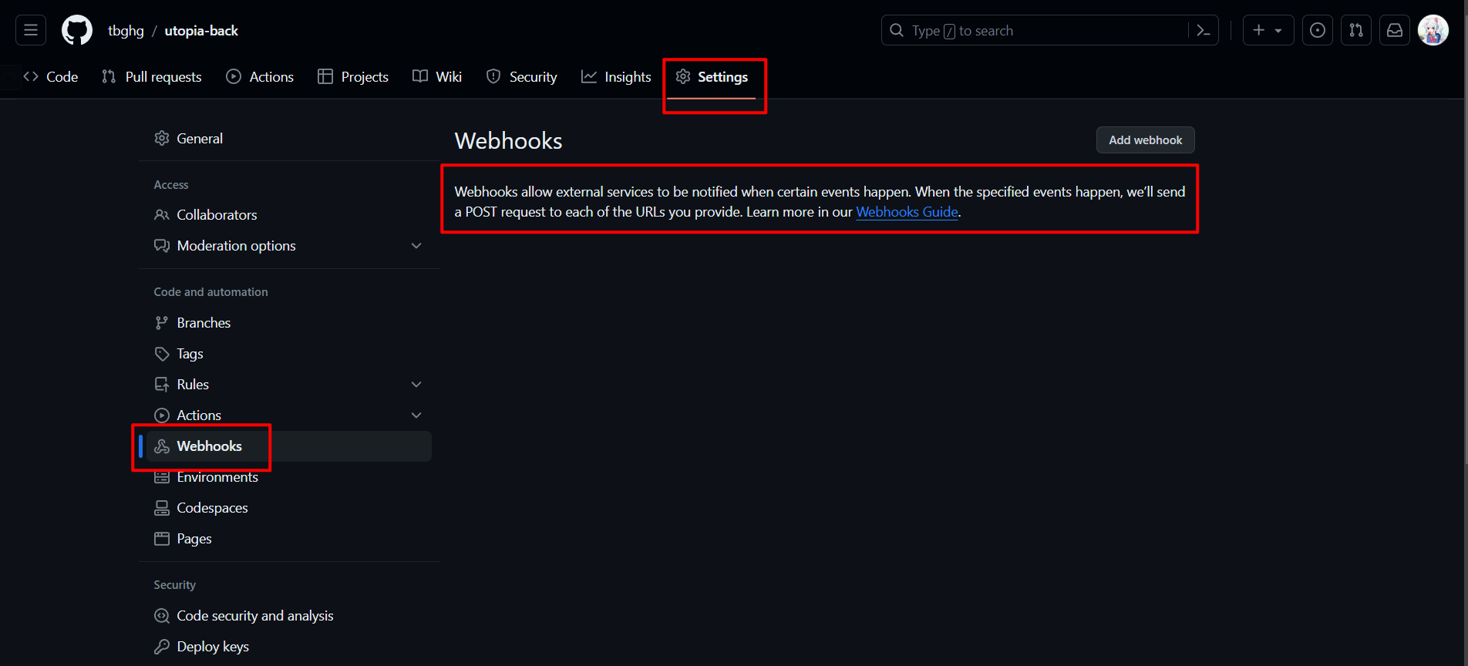Expand the Actions settings section
The width and height of the screenshot is (1468, 666).
[416, 415]
